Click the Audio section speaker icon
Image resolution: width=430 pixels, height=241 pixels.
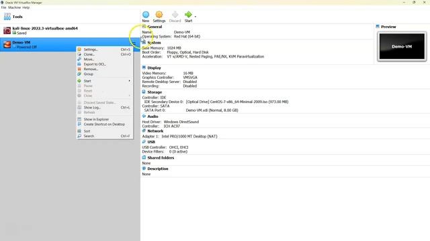pyautogui.click(x=144, y=116)
